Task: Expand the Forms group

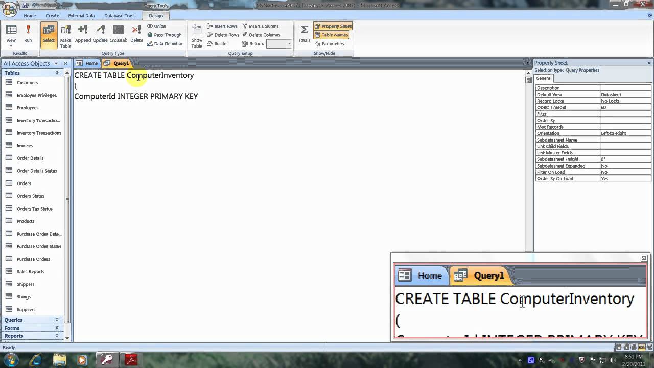Action: pos(57,328)
